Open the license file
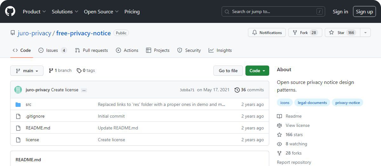381x166 pixels. pos(32,140)
